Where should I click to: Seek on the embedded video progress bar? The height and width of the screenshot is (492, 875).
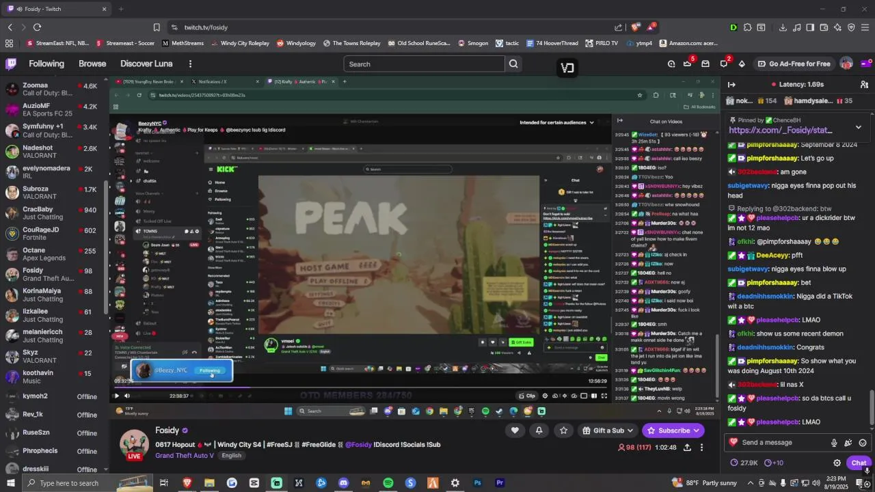(360, 387)
